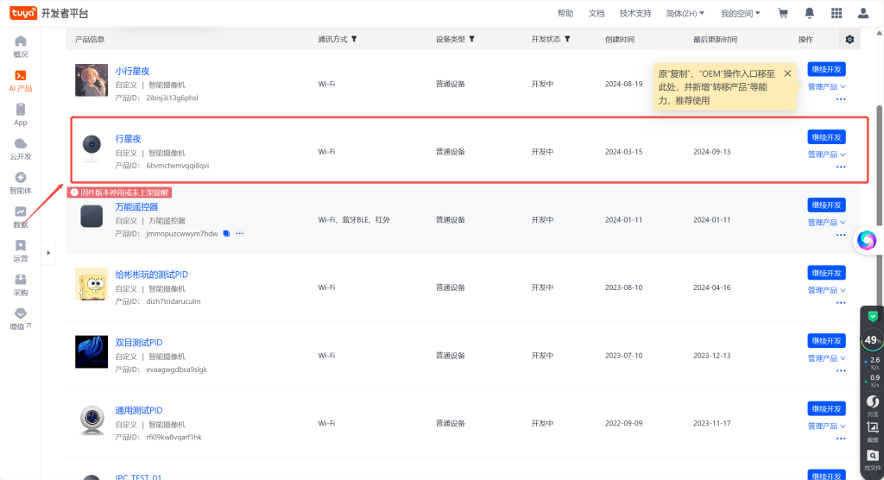Click the user account avatar icon
The height and width of the screenshot is (480, 884).
point(863,13)
